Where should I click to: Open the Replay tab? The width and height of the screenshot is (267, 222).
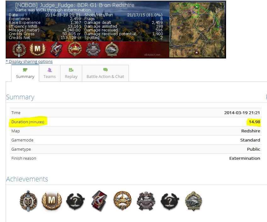point(71,73)
